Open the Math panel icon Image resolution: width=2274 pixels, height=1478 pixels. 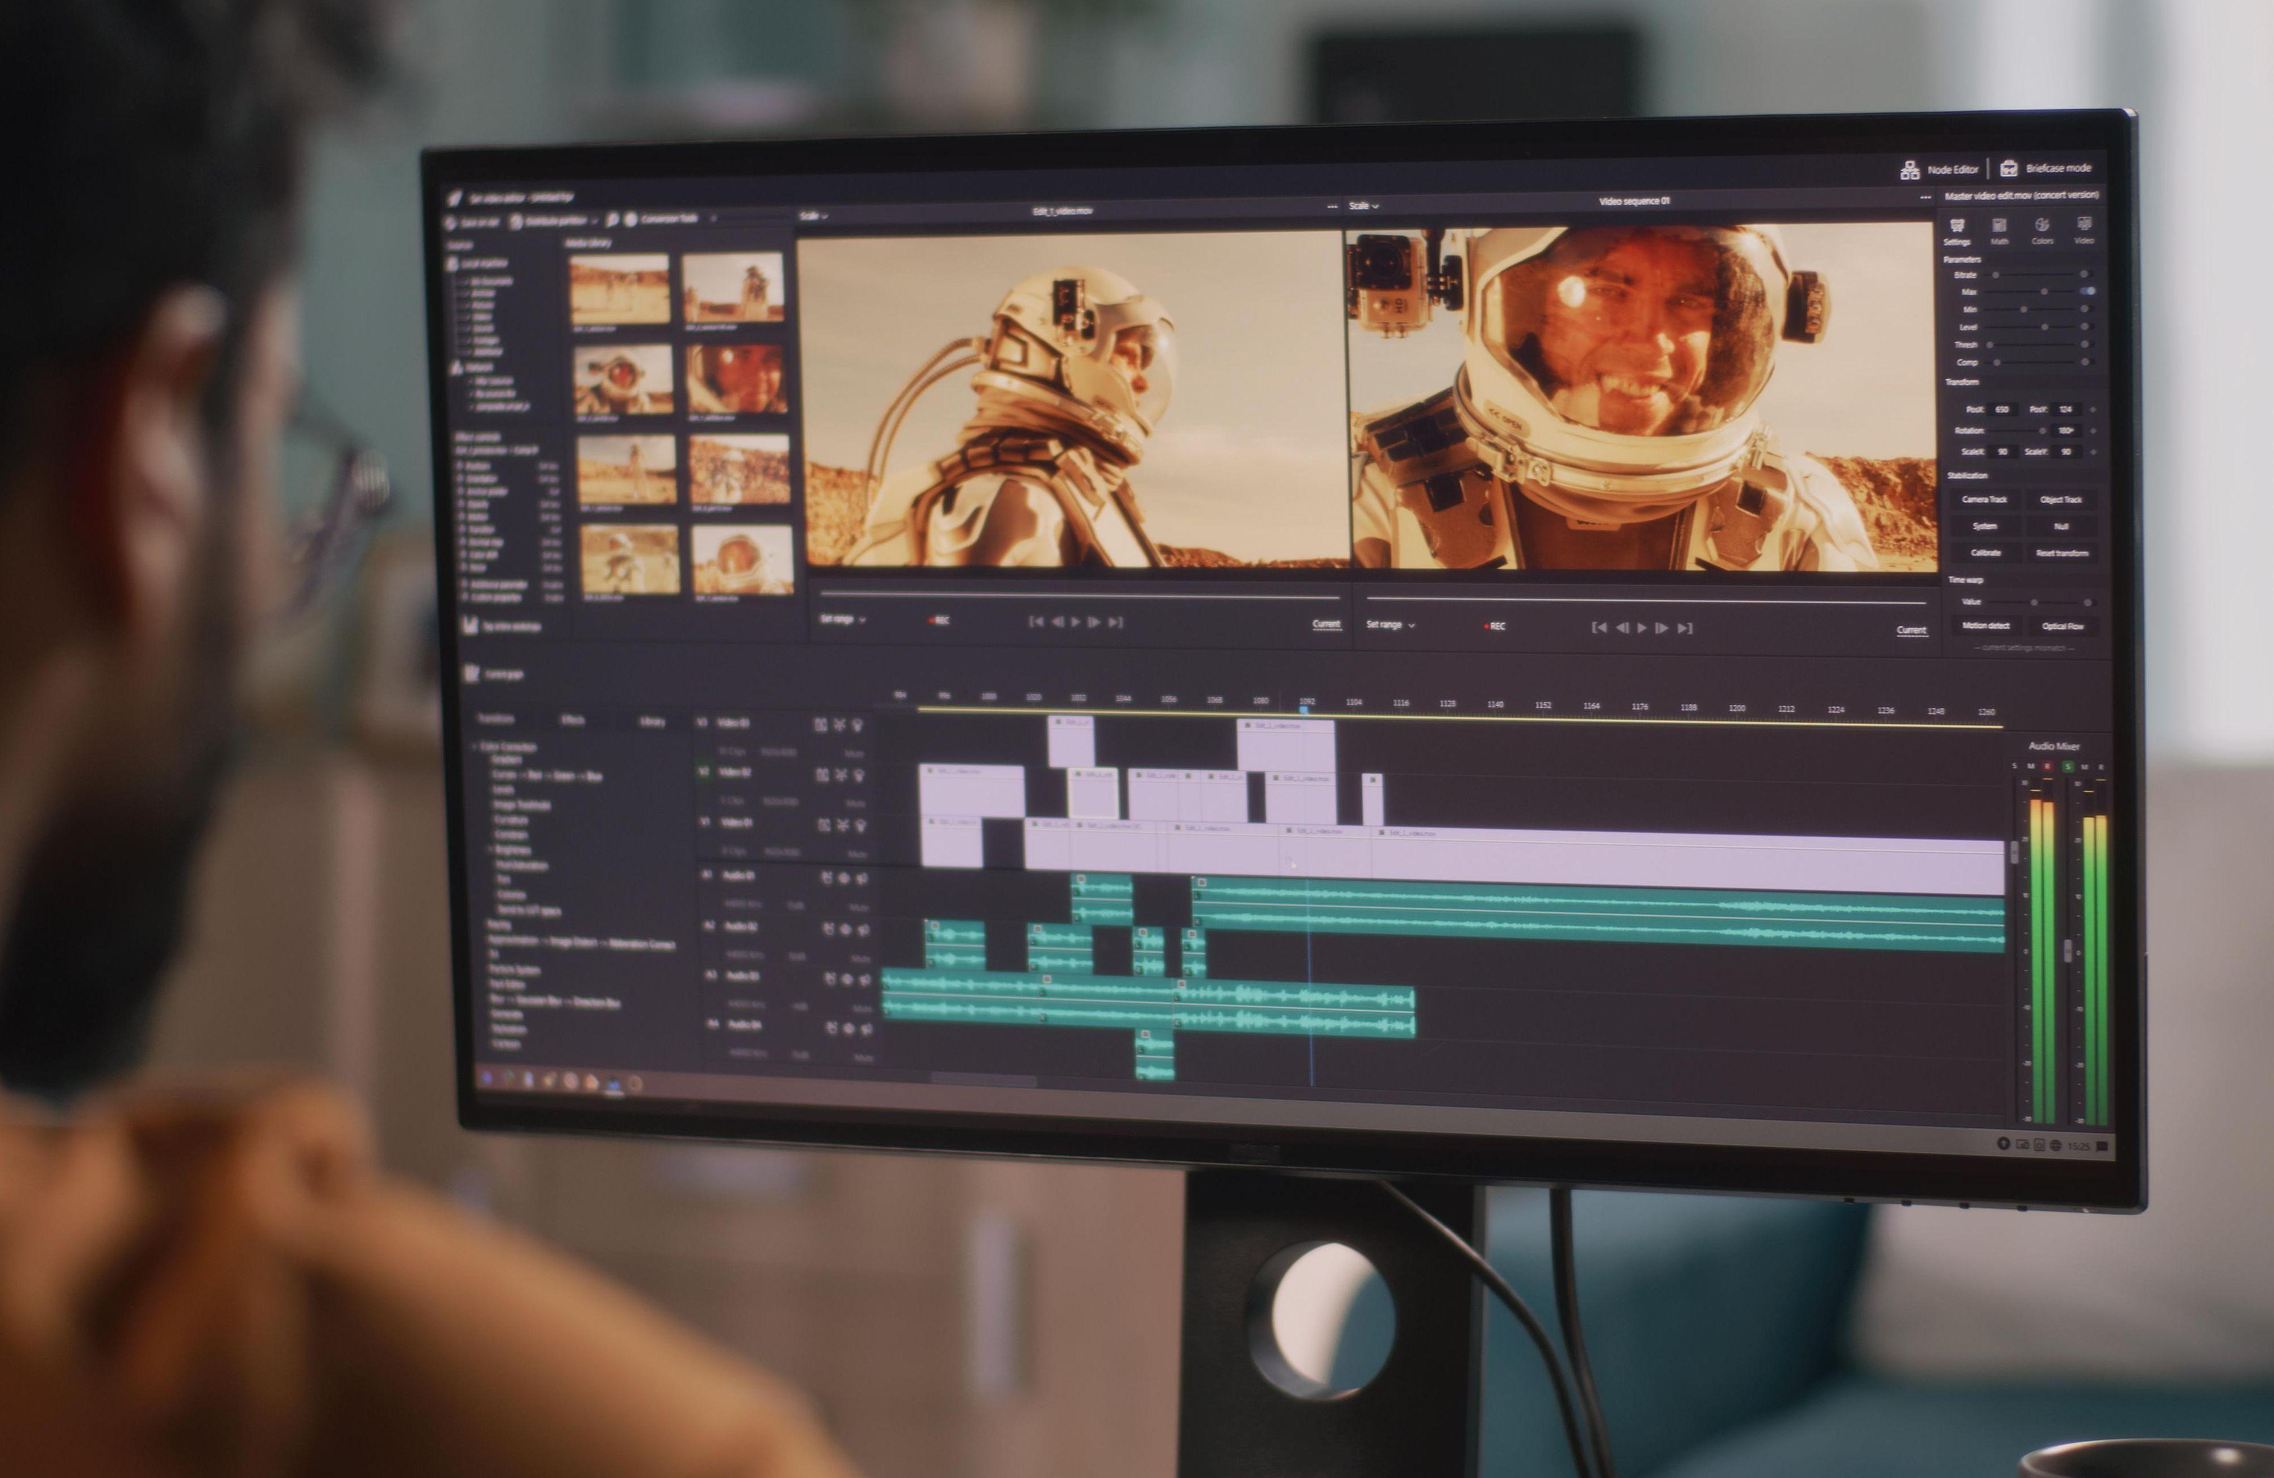click(x=1999, y=226)
